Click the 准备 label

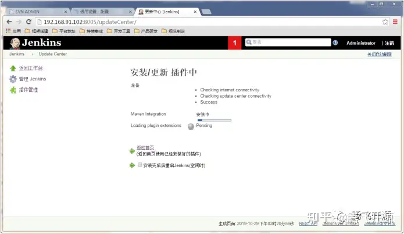click(135, 86)
